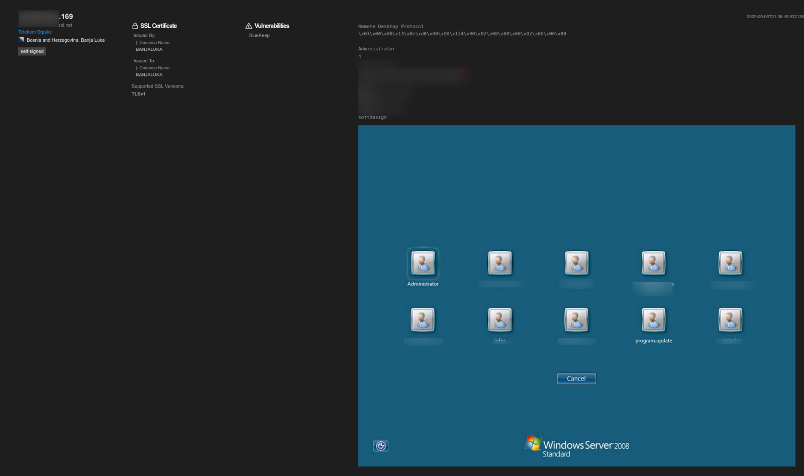Click the Windows Server 2008 text
This screenshot has height=476, width=804.
(x=586, y=445)
